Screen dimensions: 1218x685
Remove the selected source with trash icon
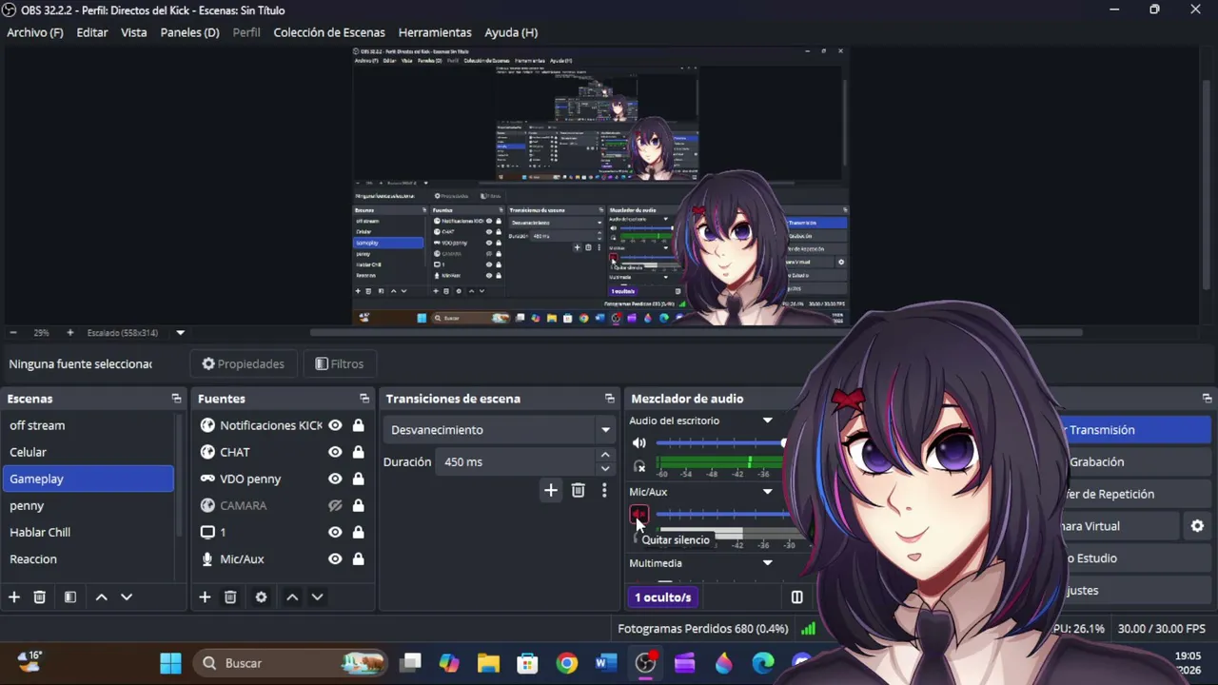coord(230,597)
